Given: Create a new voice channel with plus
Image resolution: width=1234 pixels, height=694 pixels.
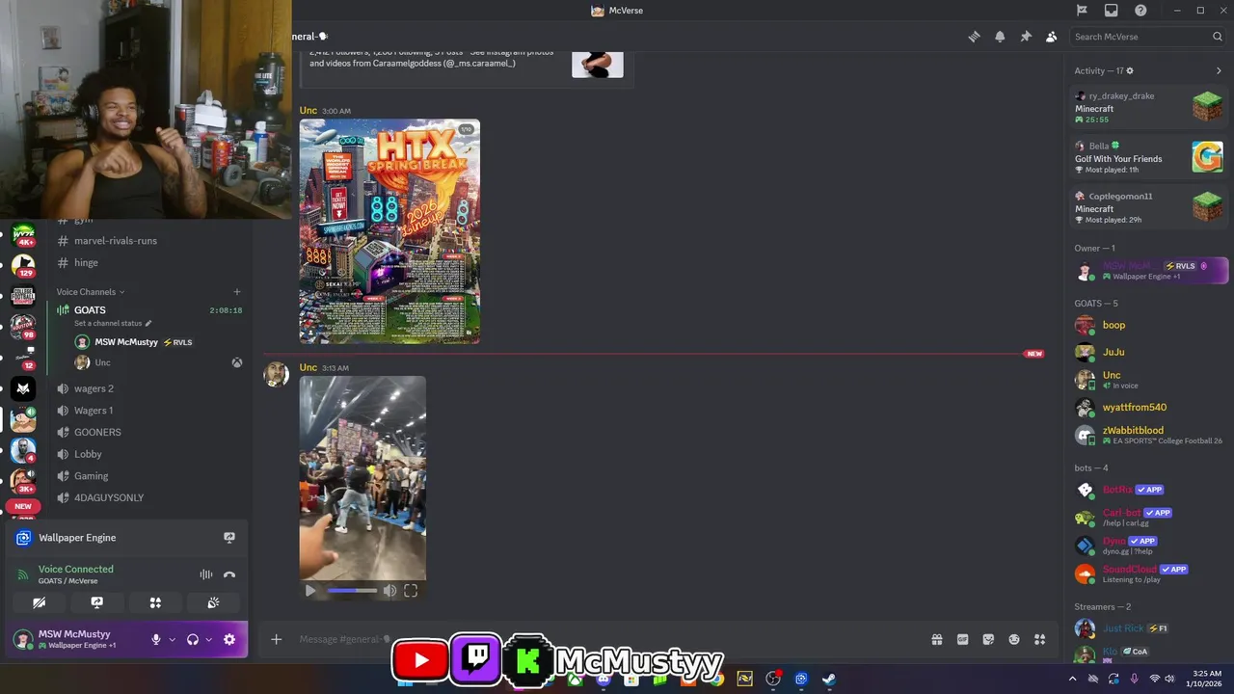Looking at the screenshot, I should [x=237, y=292].
